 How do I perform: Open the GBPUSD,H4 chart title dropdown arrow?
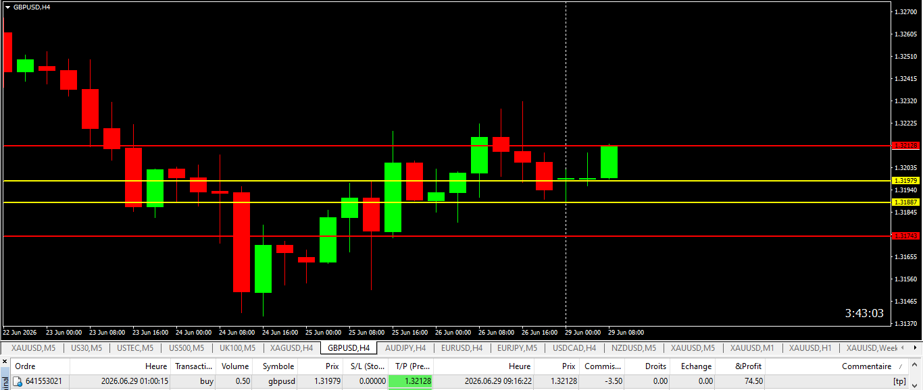[7, 7]
